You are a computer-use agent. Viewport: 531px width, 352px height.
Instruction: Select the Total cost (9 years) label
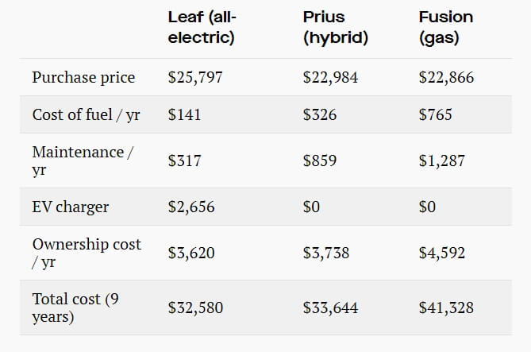tap(75, 308)
